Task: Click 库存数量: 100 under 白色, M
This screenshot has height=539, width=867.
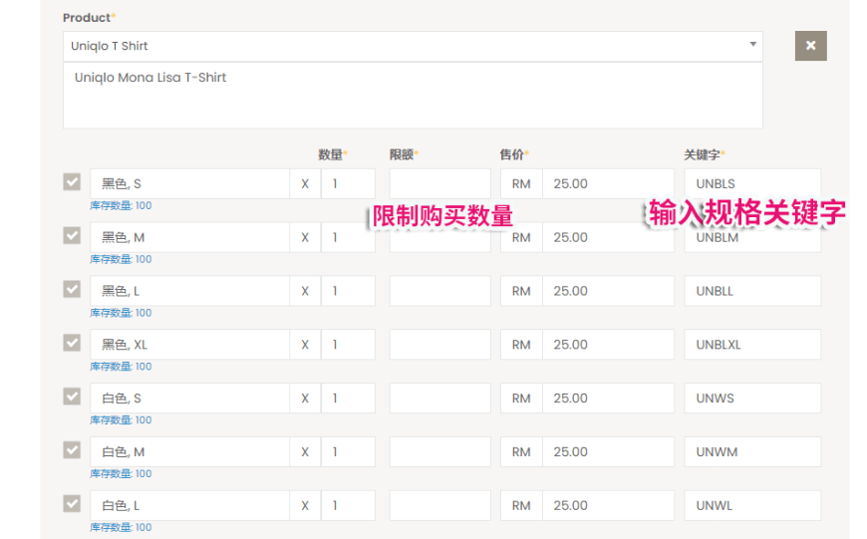Action: pyautogui.click(x=121, y=474)
